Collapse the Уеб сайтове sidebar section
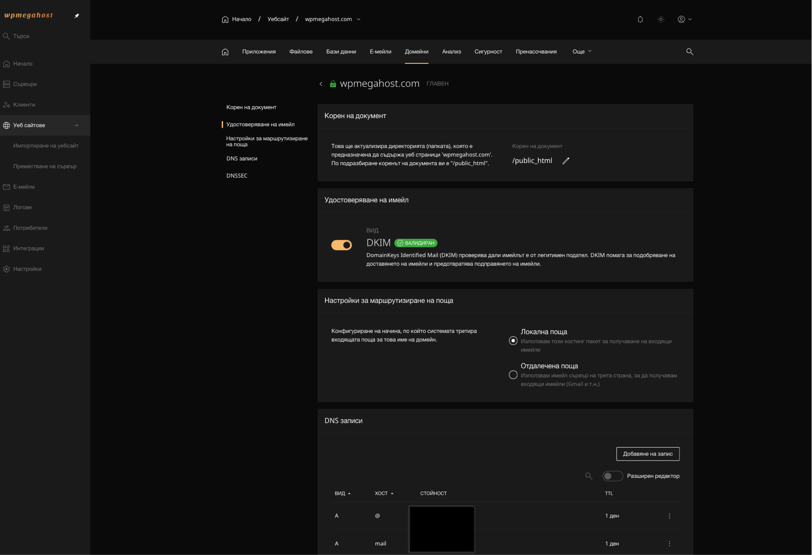 77,125
